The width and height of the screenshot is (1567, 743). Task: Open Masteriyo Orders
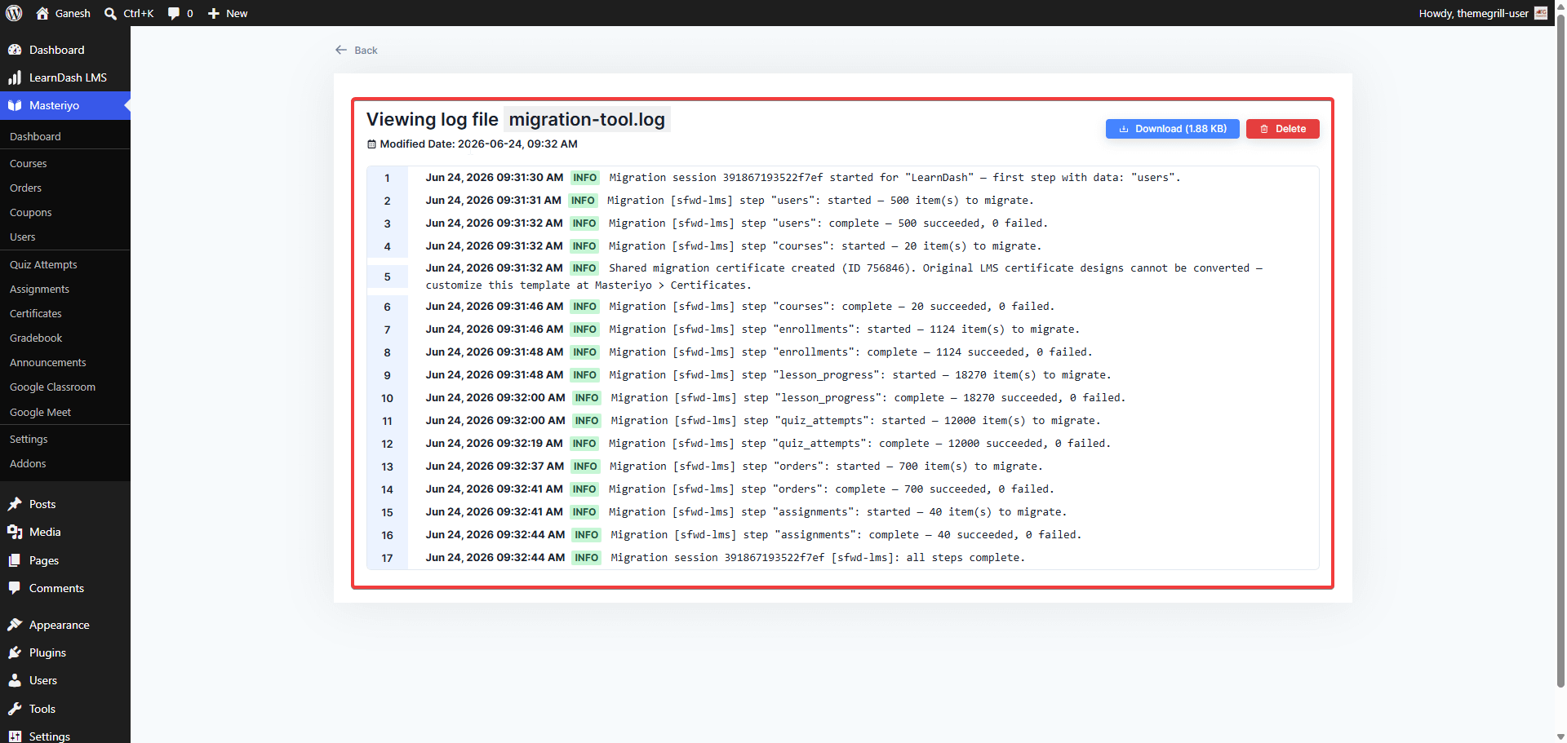25,188
